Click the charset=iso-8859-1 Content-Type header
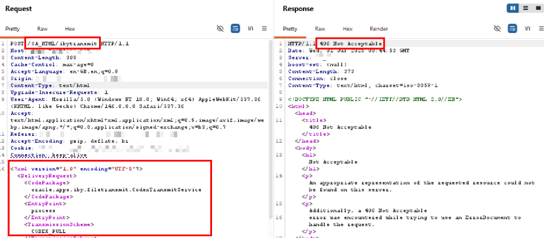Image resolution: width=544 pixels, height=238 pixels. [363, 85]
